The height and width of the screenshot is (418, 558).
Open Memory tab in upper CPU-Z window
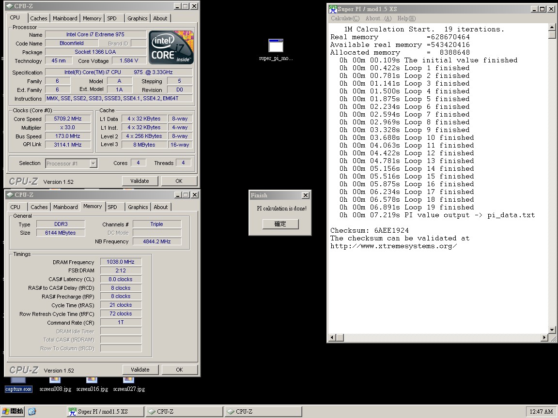[92, 18]
